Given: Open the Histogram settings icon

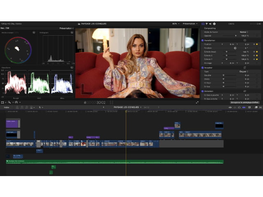Looking at the screenshot, I should tap(72, 32).
